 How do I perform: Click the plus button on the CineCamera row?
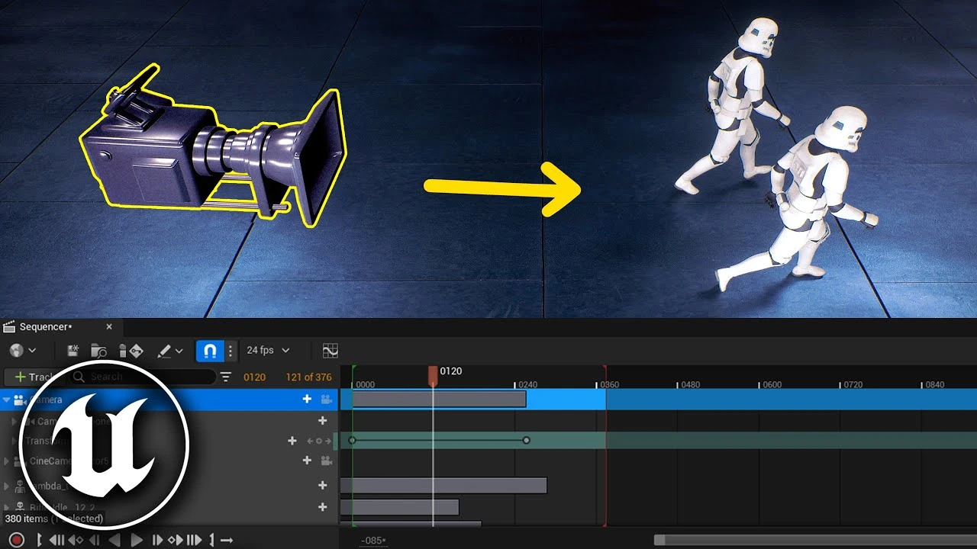tap(307, 461)
